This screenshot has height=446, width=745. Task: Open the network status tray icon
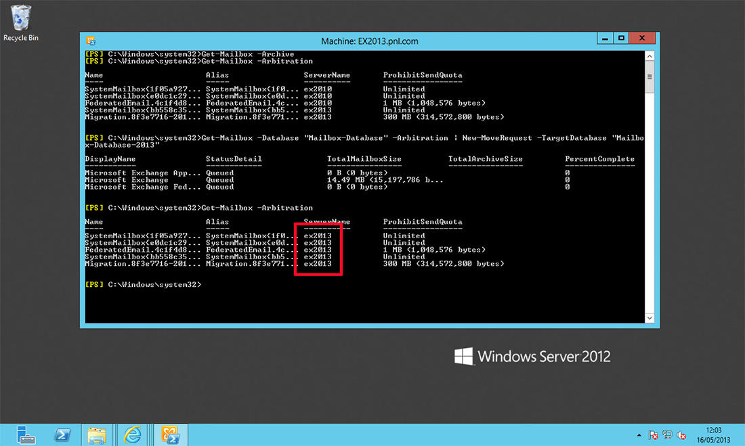click(668, 435)
